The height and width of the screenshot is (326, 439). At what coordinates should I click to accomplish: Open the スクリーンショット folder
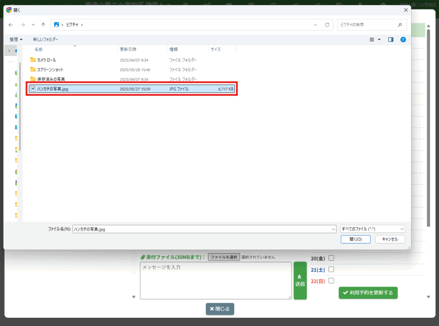50,69
